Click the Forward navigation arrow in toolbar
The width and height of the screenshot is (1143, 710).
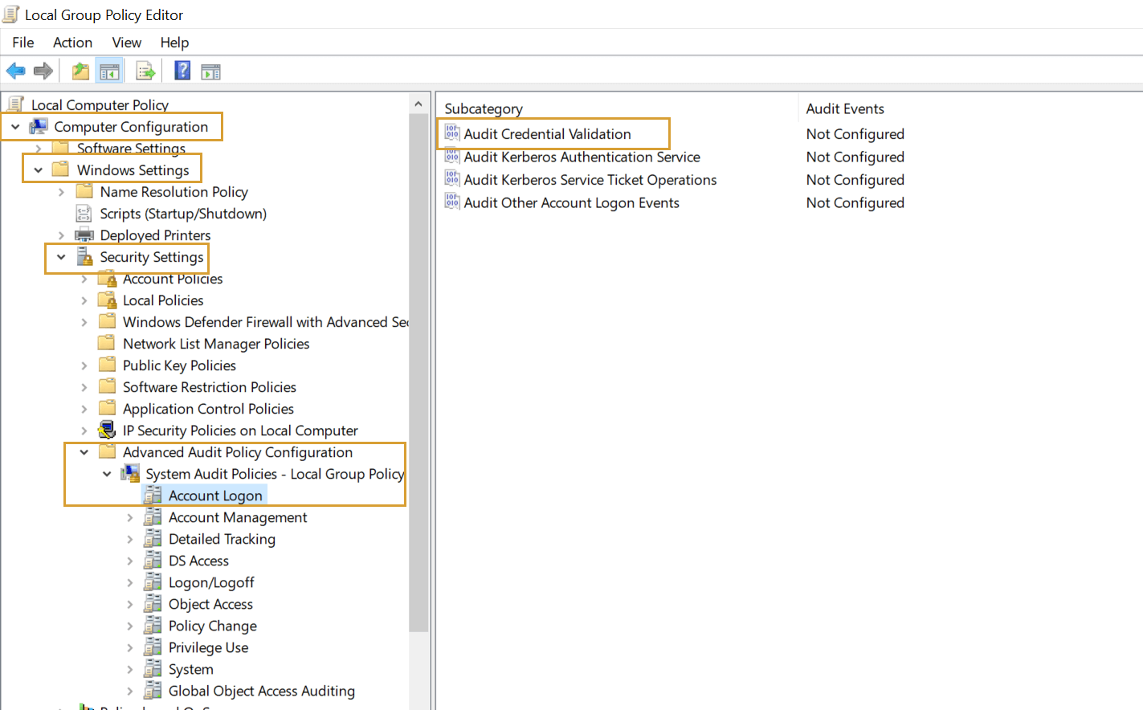point(43,71)
